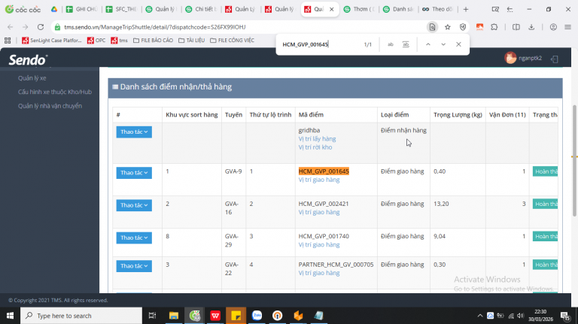Click Vị trí giao hàng under HCM_GVP_001740
Image resolution: width=578 pixels, height=324 pixels.
point(319,245)
